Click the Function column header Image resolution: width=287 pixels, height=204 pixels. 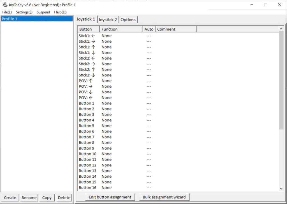tap(121, 29)
